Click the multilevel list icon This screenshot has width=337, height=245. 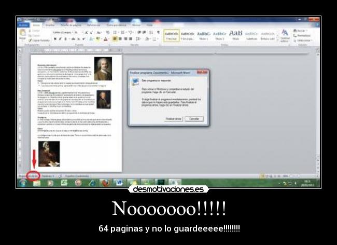(x=130, y=33)
